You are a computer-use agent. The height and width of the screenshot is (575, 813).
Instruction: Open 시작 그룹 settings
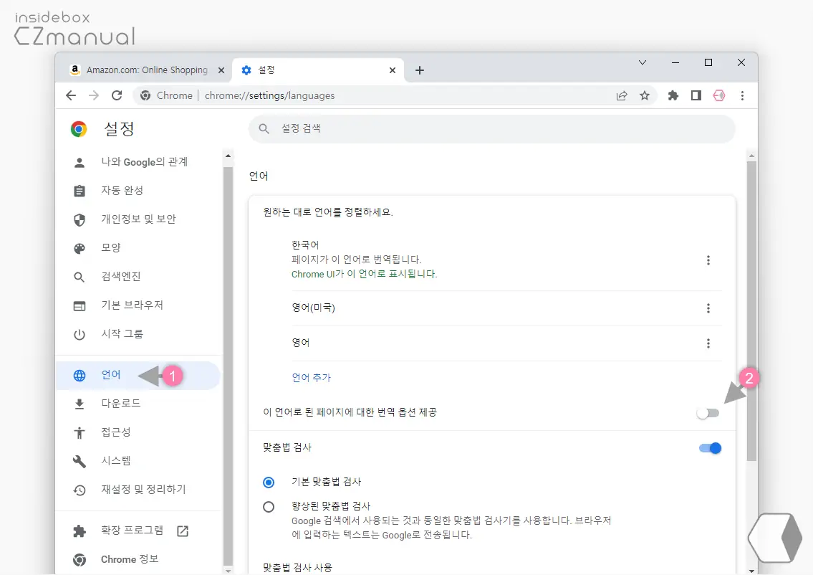coord(138,333)
